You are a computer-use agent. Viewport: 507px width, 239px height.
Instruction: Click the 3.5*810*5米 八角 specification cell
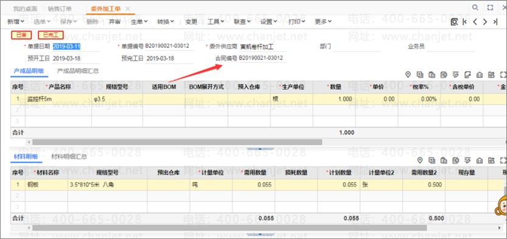[108, 185]
